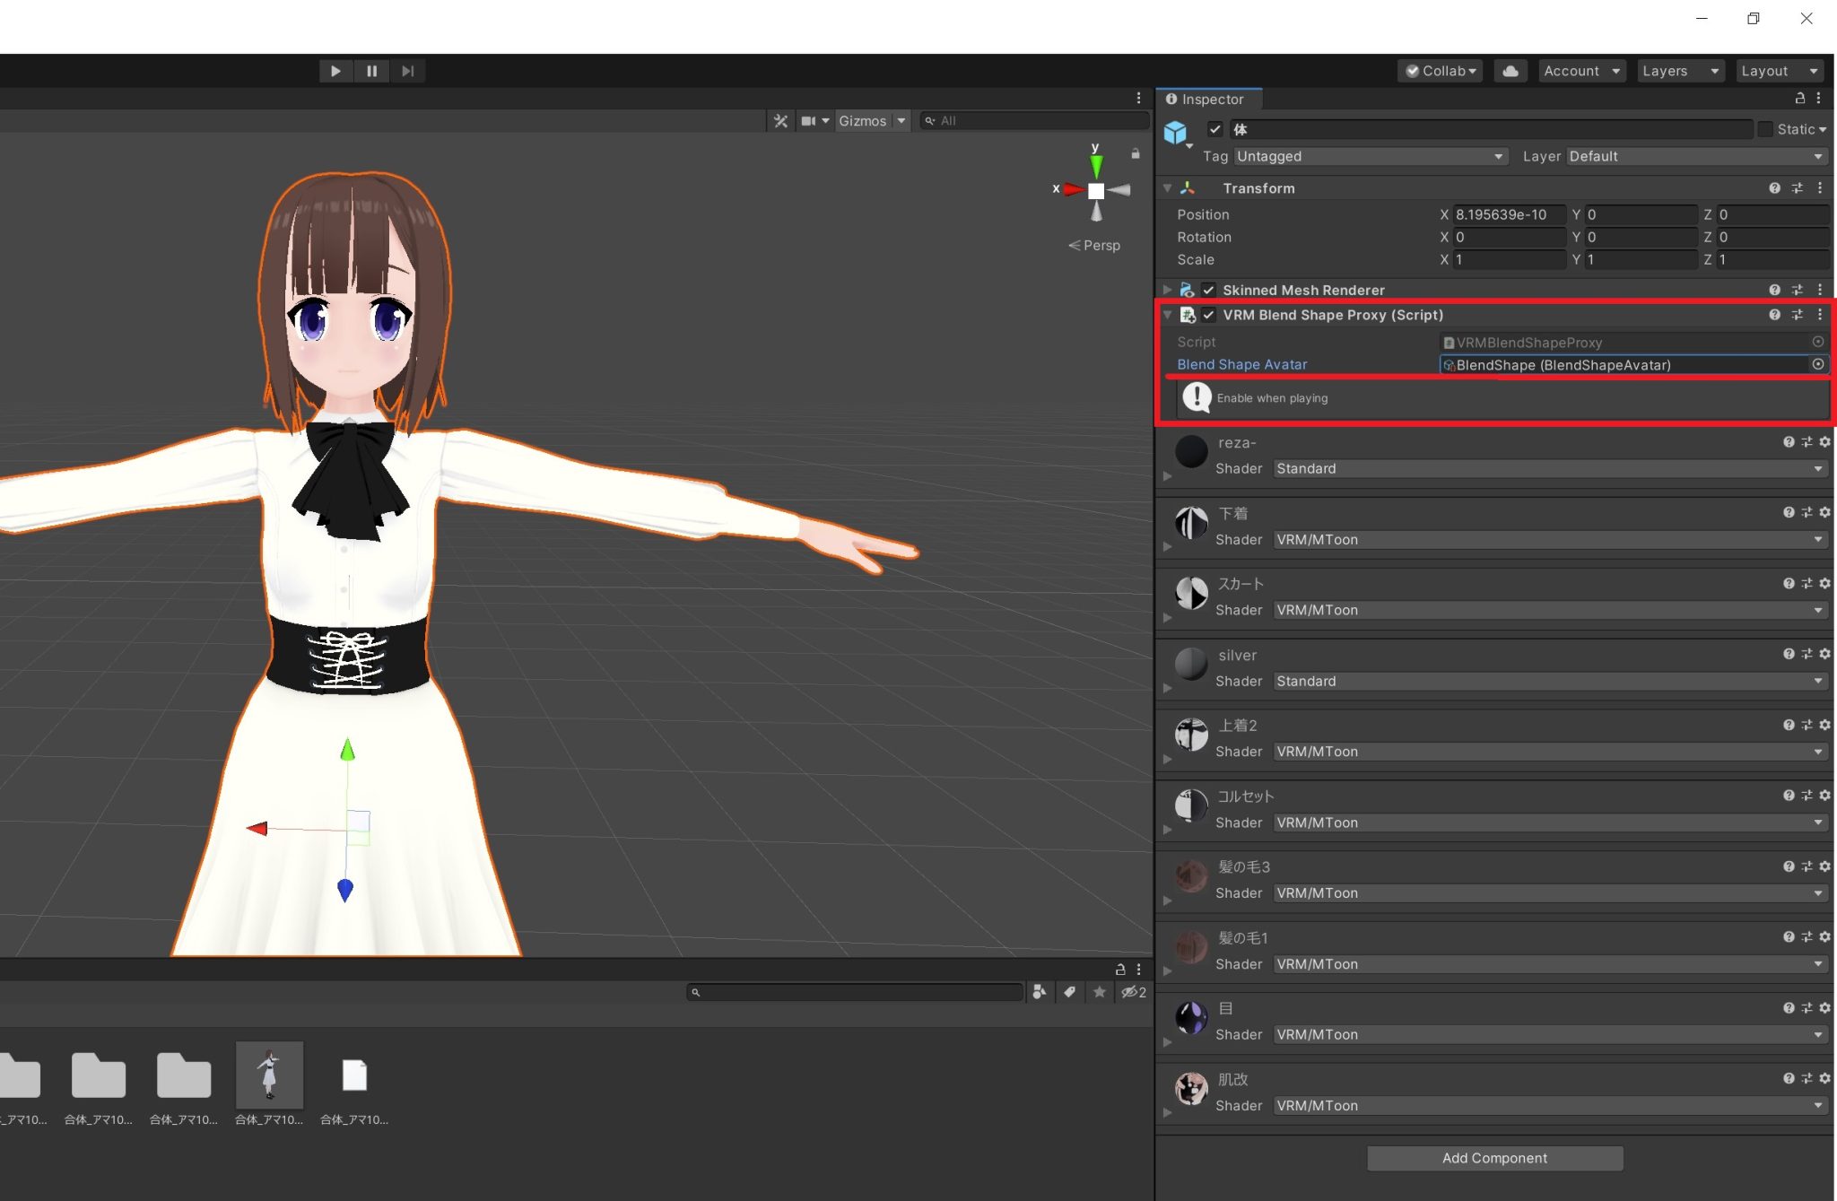Uncheck the Skinned Mesh Renderer enabled checkbox
This screenshot has width=1837, height=1201.
coord(1208,290)
